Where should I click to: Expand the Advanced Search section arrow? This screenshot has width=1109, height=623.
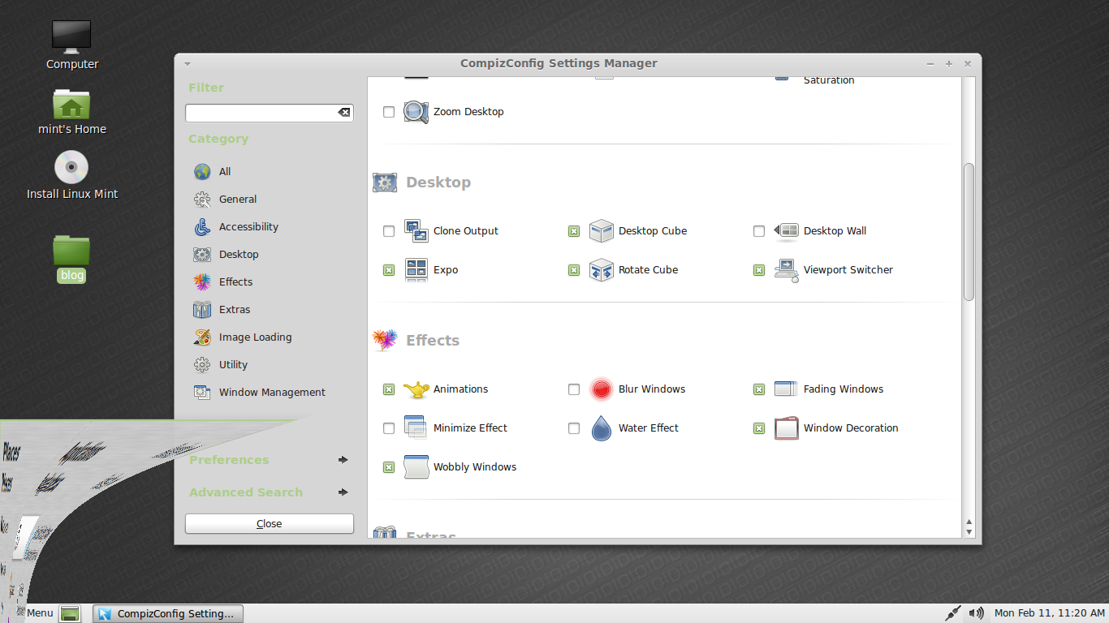343,492
